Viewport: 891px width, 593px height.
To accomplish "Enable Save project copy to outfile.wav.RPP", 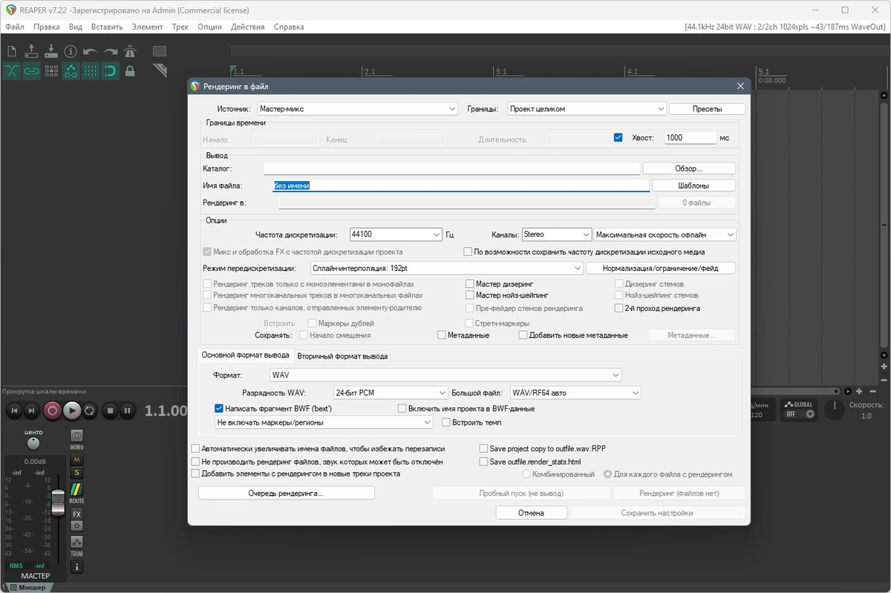I will [483, 448].
